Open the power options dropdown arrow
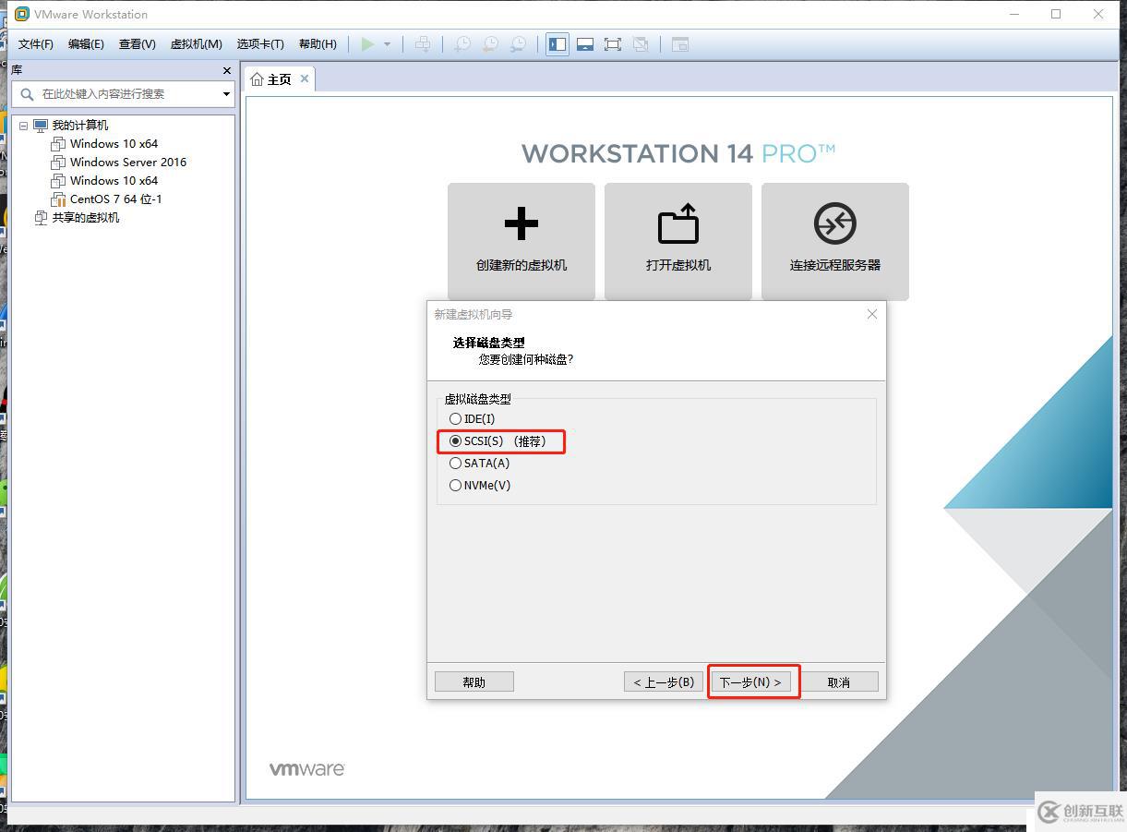 pos(387,44)
